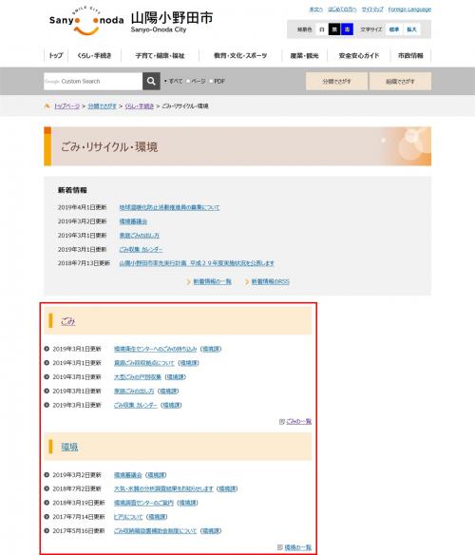475x555 pixels.
Task: Select the すべて search scope radio
Action: [x=165, y=81]
